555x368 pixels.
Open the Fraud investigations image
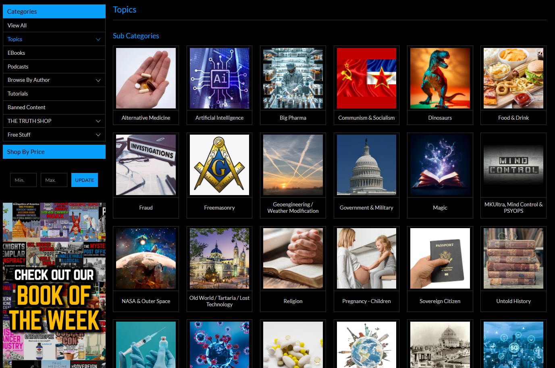pos(146,165)
